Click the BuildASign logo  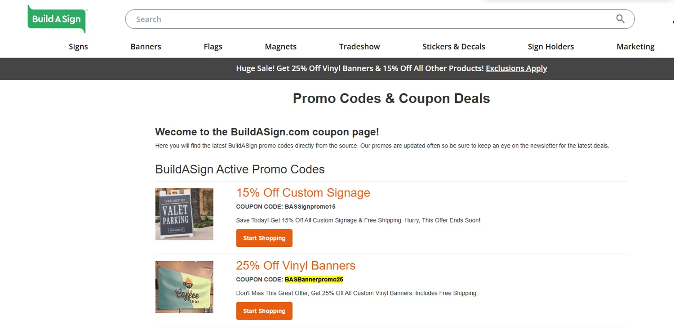pos(57,19)
